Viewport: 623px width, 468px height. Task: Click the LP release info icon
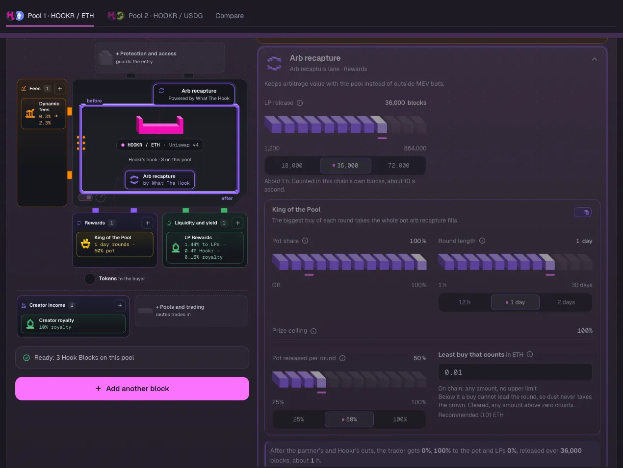(300, 103)
